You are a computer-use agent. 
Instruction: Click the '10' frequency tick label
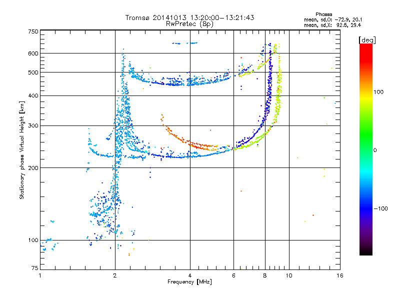(289, 275)
